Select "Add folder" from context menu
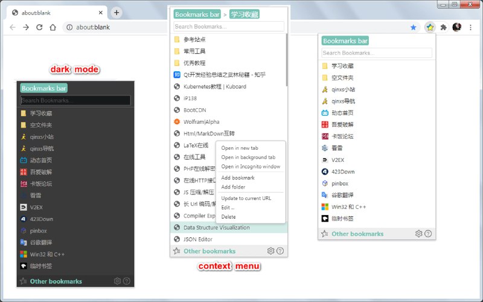483x302 pixels. coord(233,187)
